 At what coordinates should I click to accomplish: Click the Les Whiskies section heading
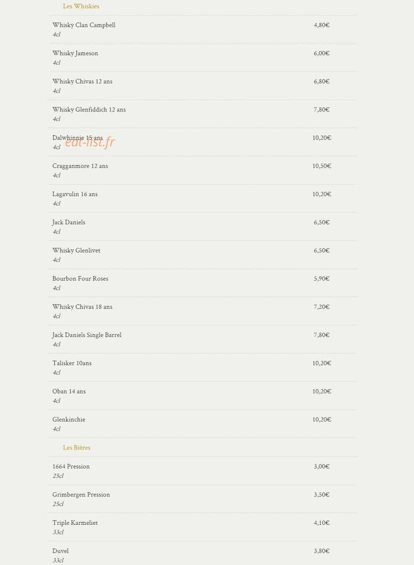(x=81, y=6)
